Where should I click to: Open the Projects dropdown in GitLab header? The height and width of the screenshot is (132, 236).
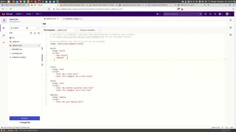point(20,14)
